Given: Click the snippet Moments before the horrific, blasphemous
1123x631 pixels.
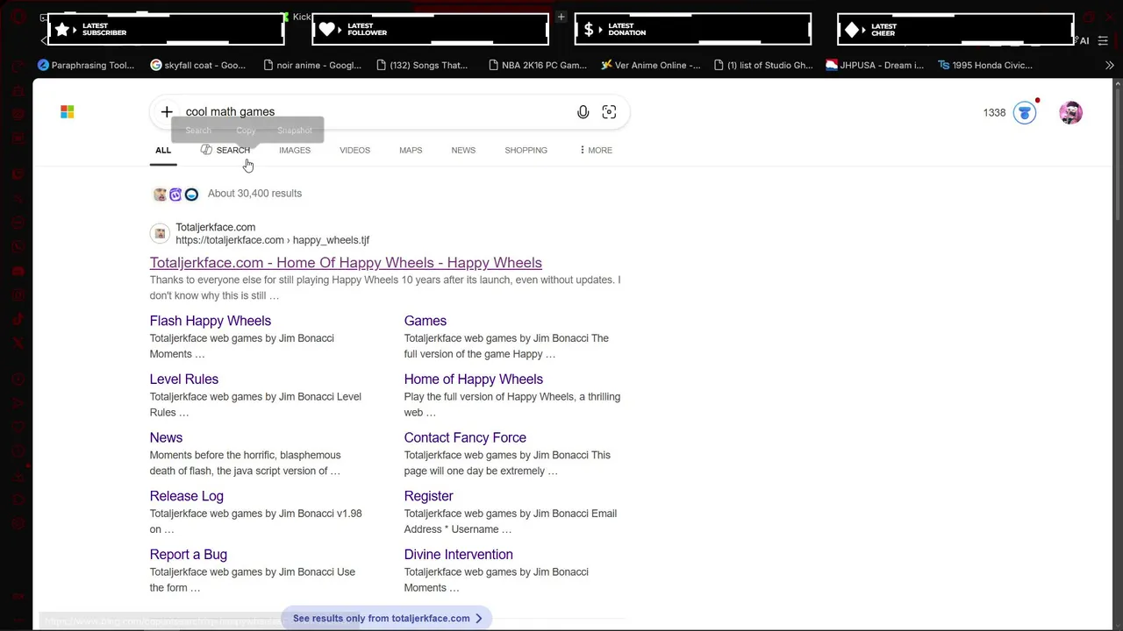Looking at the screenshot, I should [246, 463].
